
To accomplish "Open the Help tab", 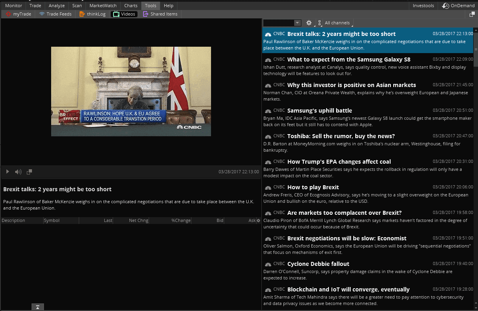I will (x=168, y=6).
